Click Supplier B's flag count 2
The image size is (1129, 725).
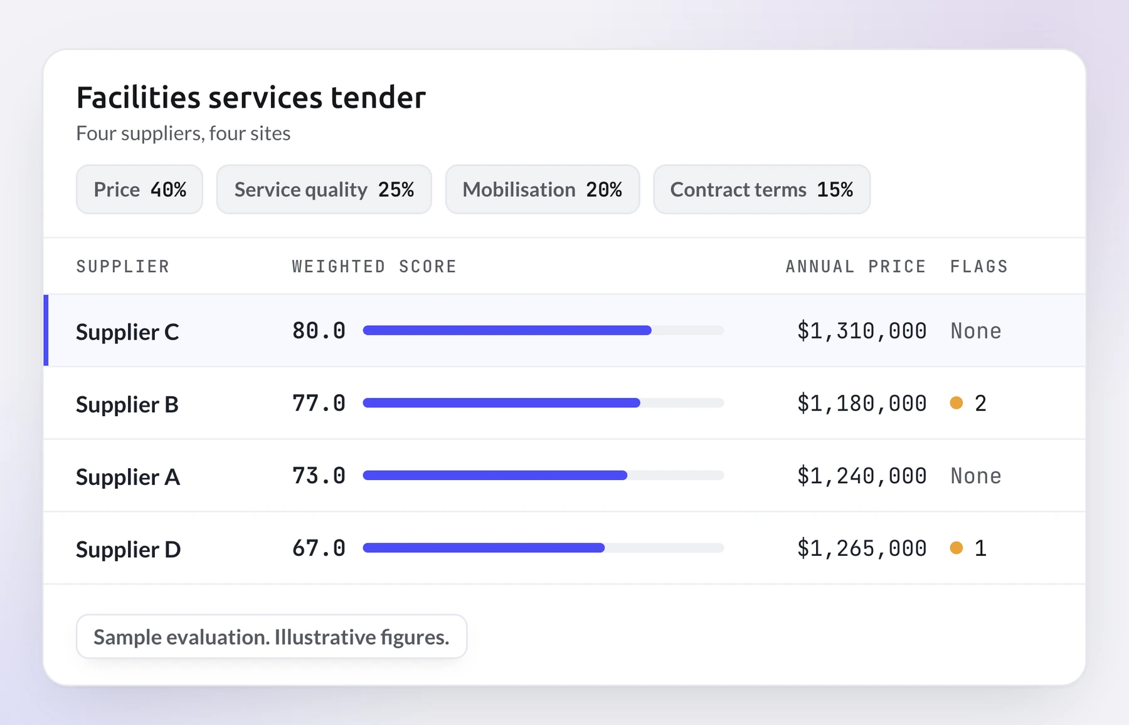point(980,404)
